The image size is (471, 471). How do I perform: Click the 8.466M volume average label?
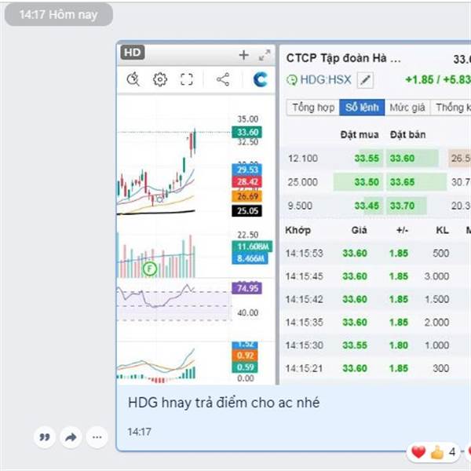point(250,258)
